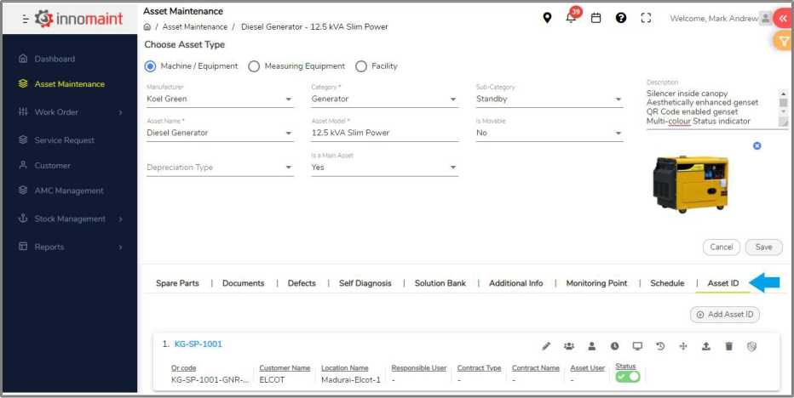Click the Add Asset ID button

(x=724, y=315)
